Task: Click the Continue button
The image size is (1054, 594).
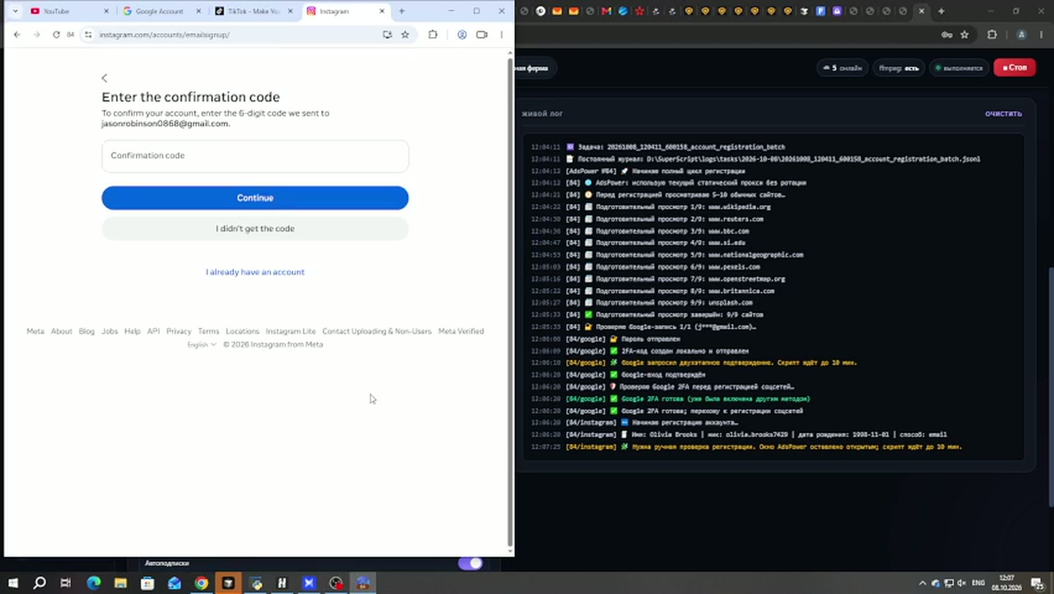Action: click(255, 198)
